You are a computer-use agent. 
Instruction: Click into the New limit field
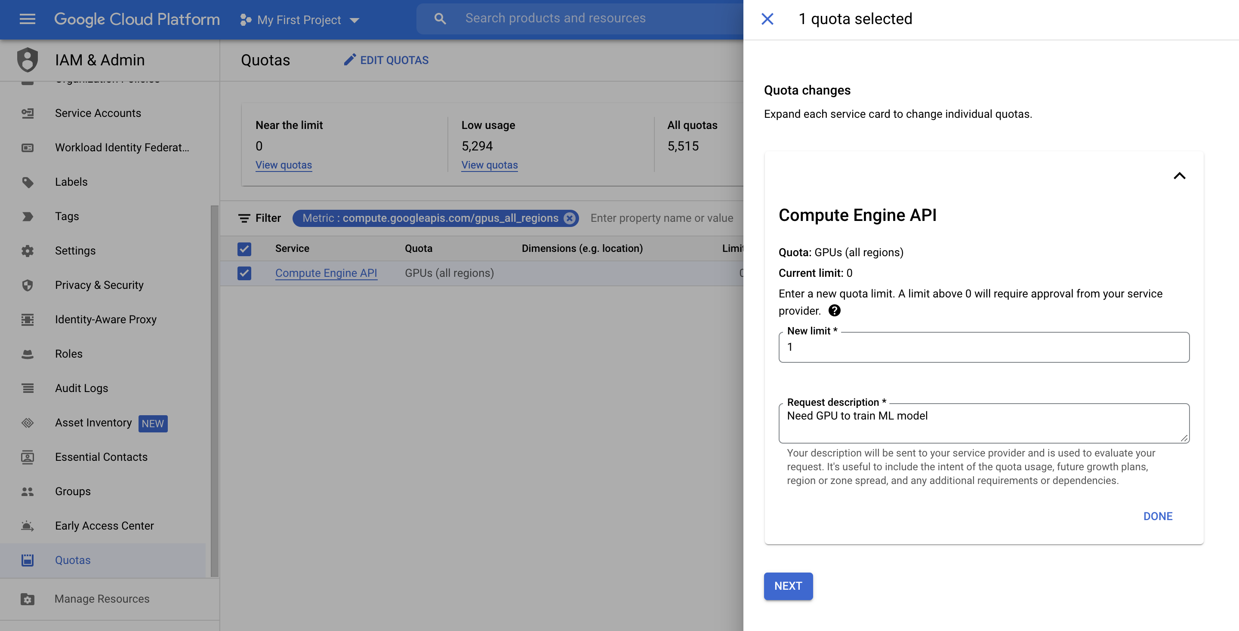coord(983,347)
